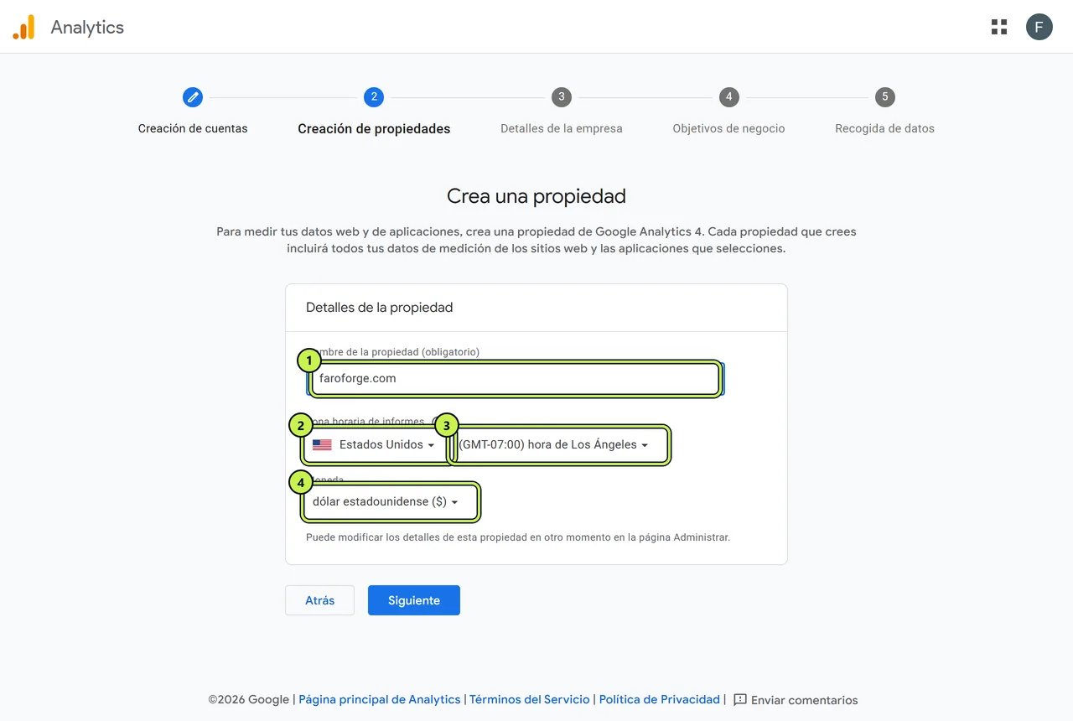This screenshot has width=1073, height=721.
Task: Open the account avatar labeled F
Action: click(x=1039, y=27)
